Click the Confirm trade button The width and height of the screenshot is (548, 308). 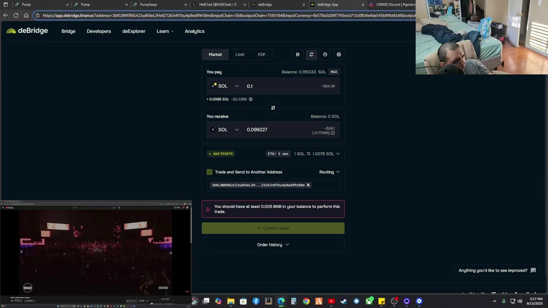point(273,228)
